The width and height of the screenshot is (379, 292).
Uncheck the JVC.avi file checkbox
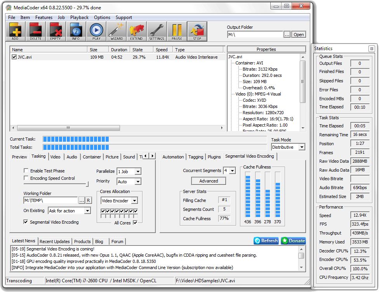pos(14,57)
